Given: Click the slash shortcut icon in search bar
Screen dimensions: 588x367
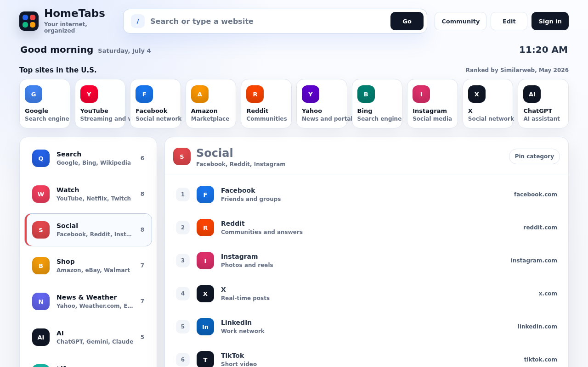Looking at the screenshot, I should (138, 21).
